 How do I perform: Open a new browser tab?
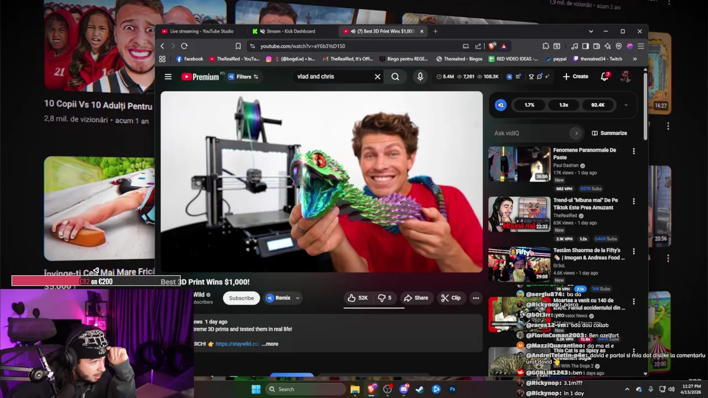coord(435,32)
